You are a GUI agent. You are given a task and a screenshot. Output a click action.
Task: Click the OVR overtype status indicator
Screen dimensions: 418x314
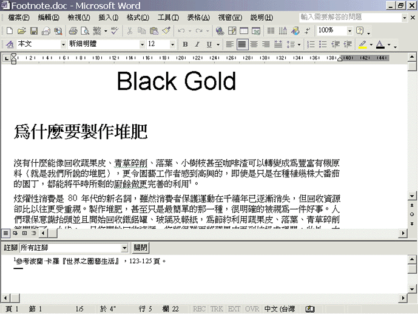[x=252, y=309]
